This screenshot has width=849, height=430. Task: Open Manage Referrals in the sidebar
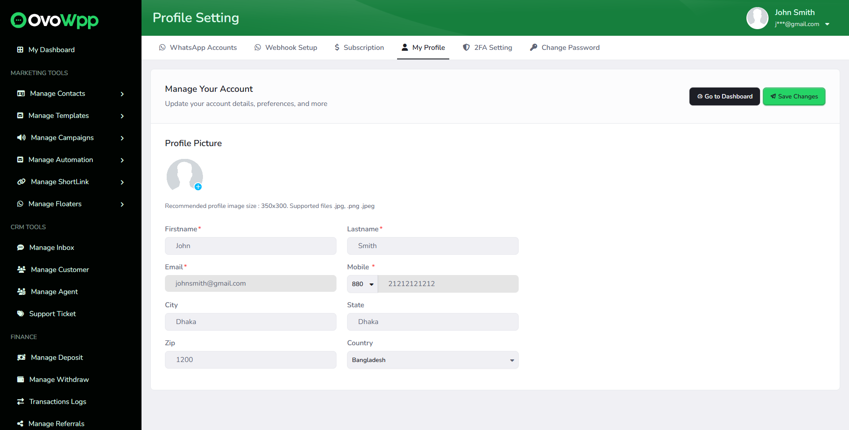coord(56,424)
